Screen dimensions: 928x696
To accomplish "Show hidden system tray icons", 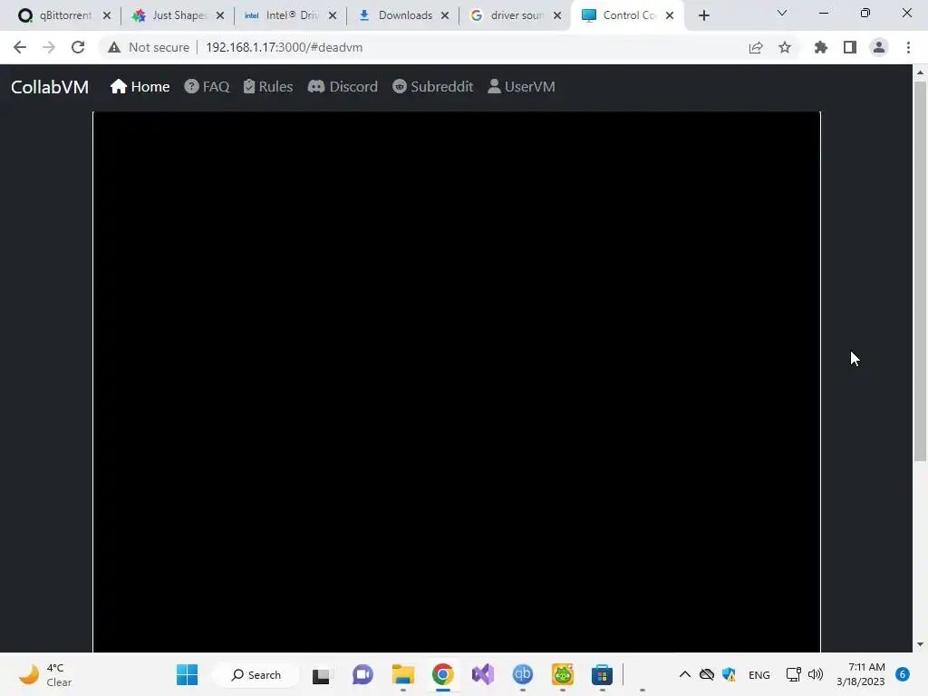I will tap(685, 674).
